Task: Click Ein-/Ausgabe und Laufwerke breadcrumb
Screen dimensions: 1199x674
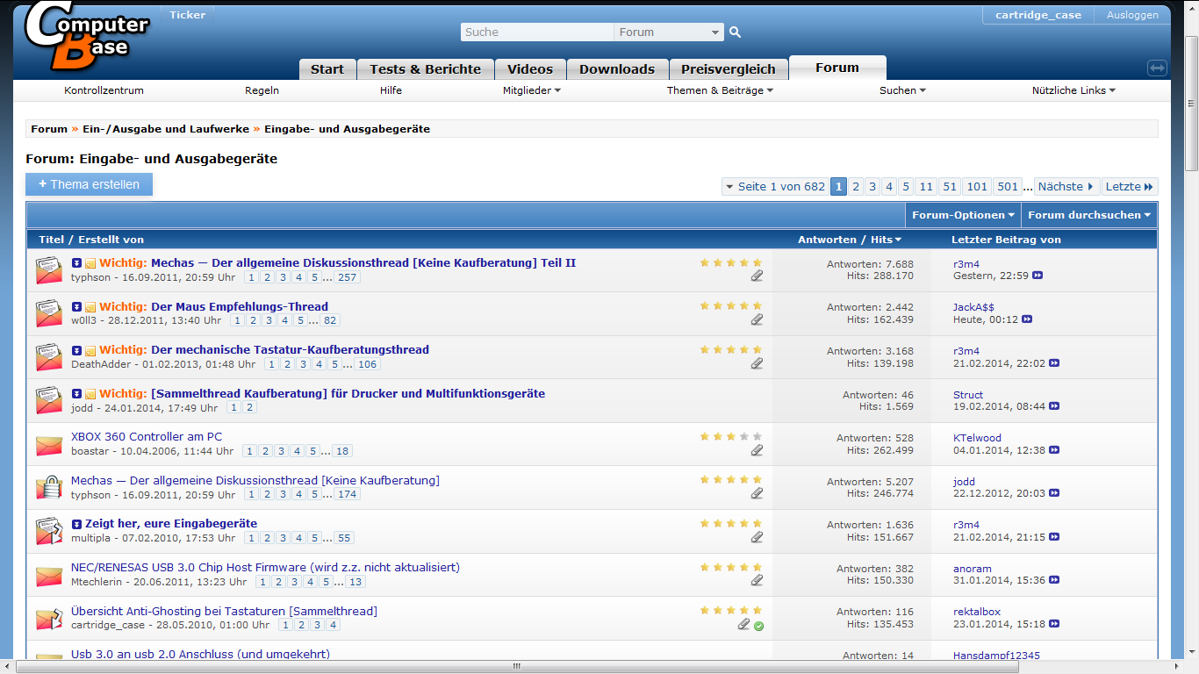Action: point(166,129)
